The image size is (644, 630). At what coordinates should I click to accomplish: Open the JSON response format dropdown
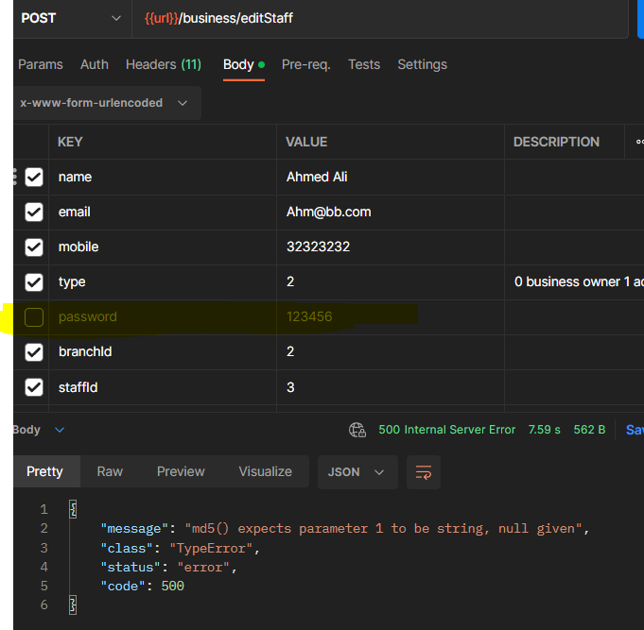(356, 472)
